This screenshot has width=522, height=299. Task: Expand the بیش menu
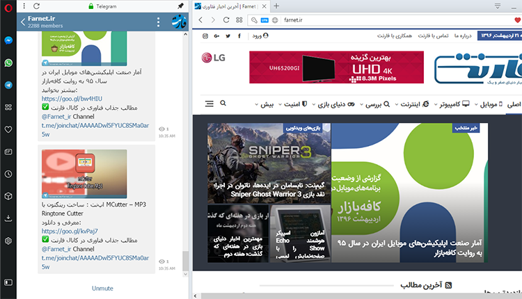tap(264, 104)
